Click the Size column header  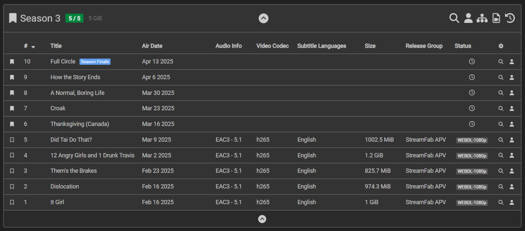tap(370, 46)
